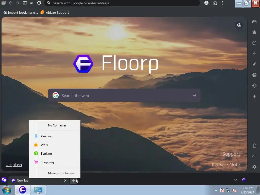Open the second globe web panel

pyautogui.click(x=254, y=86)
